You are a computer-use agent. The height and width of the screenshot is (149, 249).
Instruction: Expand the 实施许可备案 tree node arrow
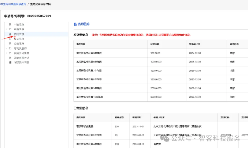(6, 53)
